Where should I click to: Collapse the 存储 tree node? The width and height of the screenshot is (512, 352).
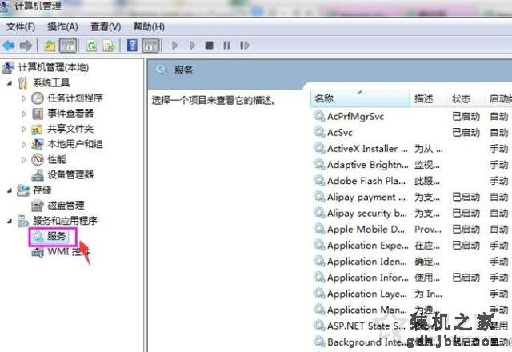(10, 190)
